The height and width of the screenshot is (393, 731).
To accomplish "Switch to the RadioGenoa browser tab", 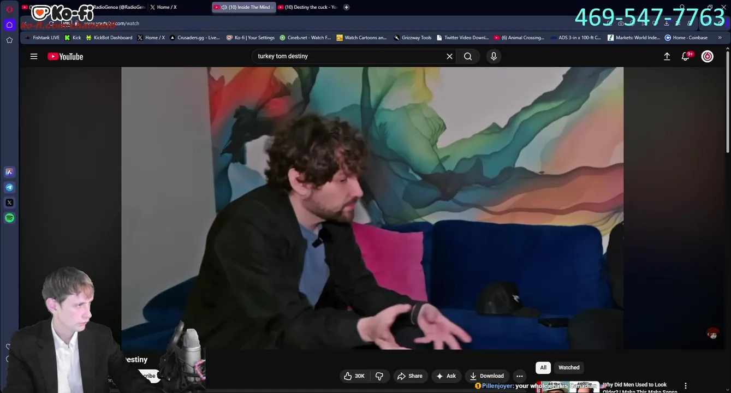I will (x=117, y=7).
